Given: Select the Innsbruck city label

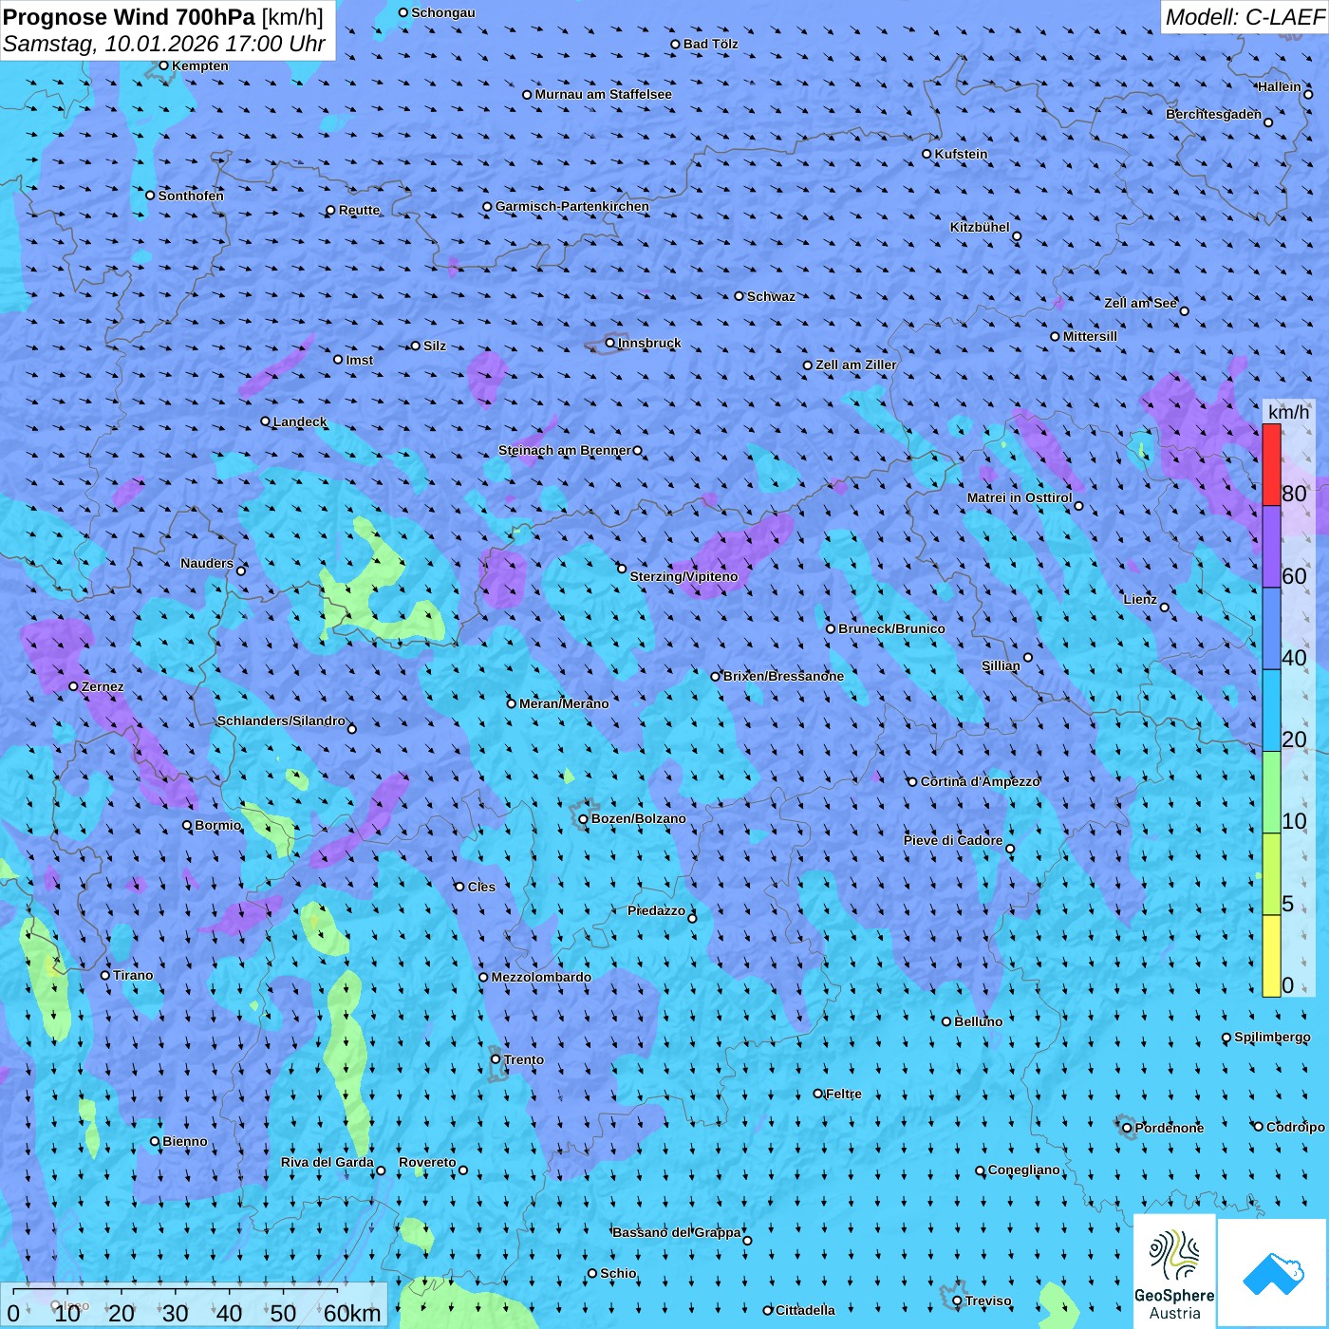Looking at the screenshot, I should pyautogui.click(x=649, y=343).
